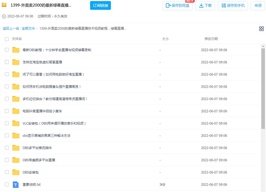Click the 订阅链接 button

coord(101,5)
